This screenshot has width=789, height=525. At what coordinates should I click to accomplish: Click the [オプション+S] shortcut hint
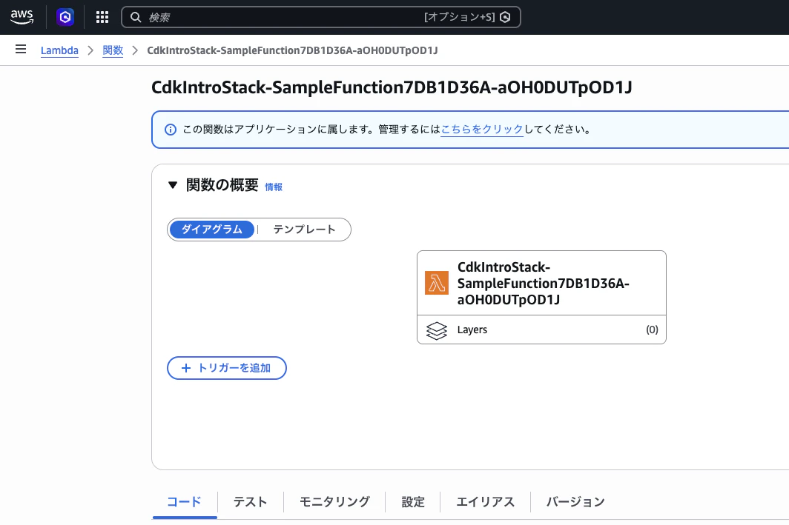[x=460, y=17]
